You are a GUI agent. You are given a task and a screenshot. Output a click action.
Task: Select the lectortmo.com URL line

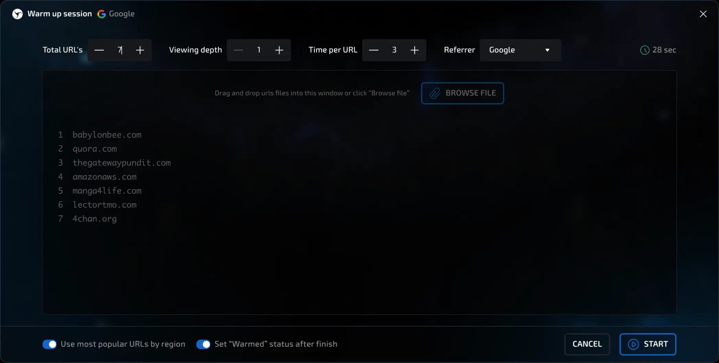[104, 205]
